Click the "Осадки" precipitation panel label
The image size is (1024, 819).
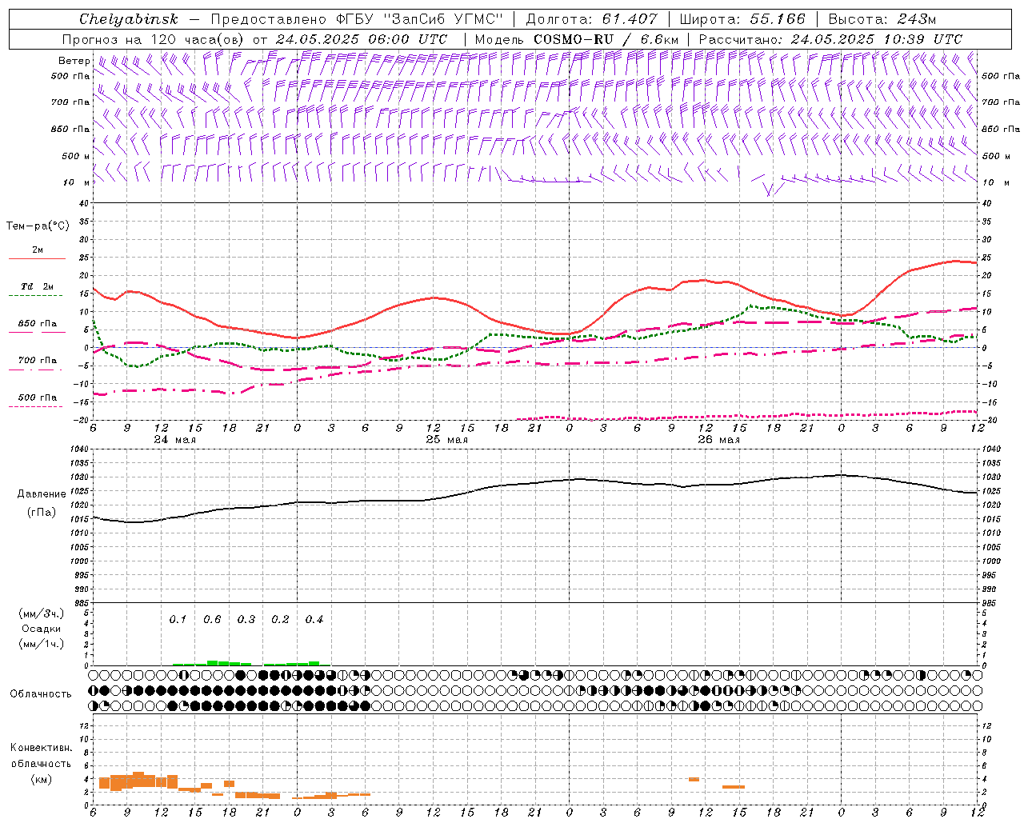[x=42, y=629]
